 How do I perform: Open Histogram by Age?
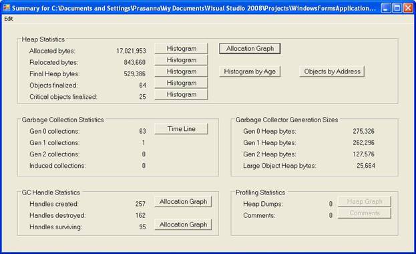250,72
